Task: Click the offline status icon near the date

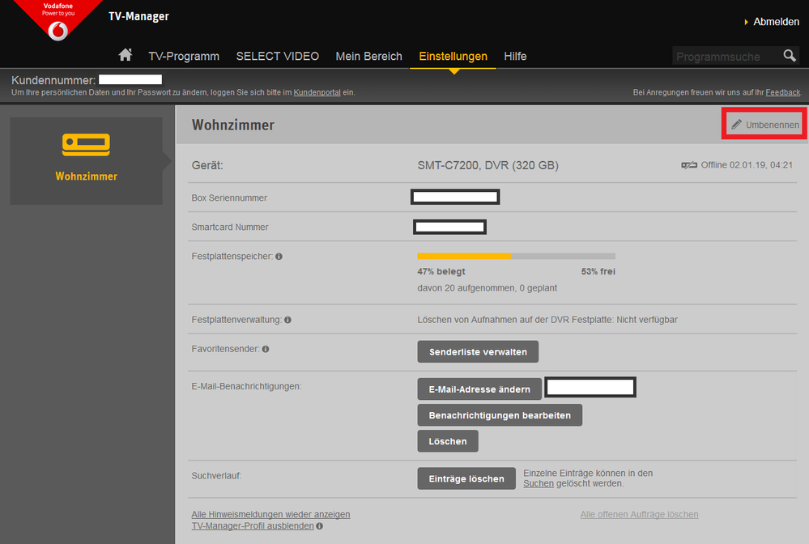Action: pyautogui.click(x=689, y=164)
